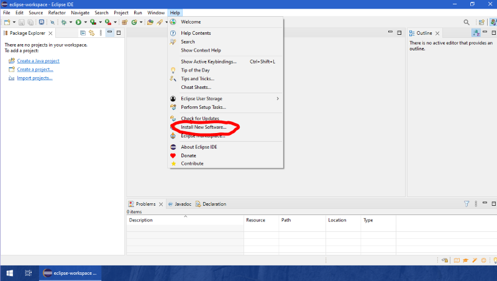Click the Search flashlight toolbar icon

pyautogui.click(x=160, y=22)
